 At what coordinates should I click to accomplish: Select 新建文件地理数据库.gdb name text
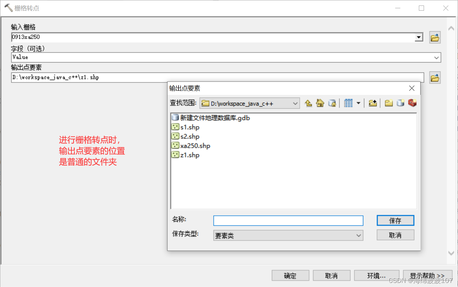(215, 118)
